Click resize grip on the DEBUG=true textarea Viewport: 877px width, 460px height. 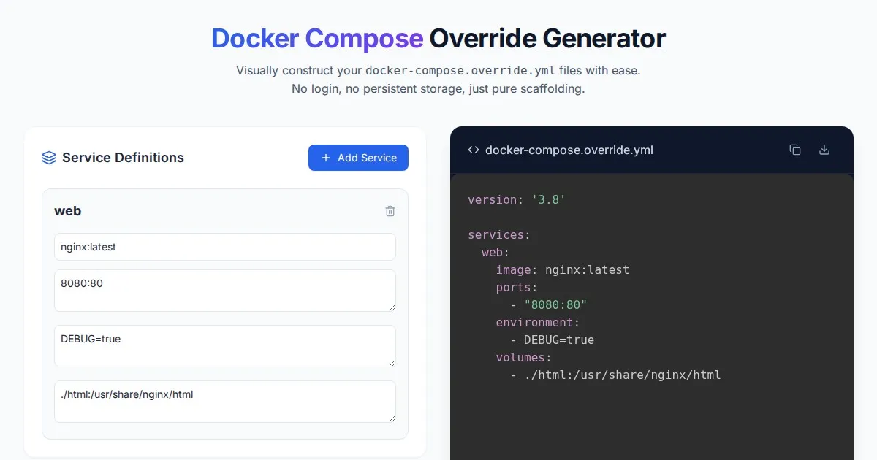[392, 363]
